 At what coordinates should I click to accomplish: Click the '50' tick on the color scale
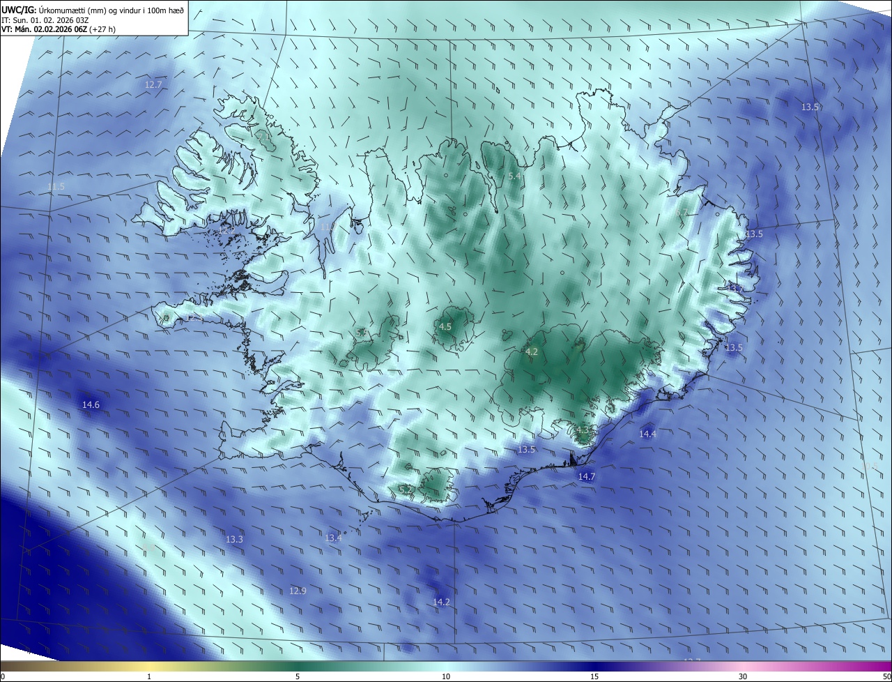[886, 676]
